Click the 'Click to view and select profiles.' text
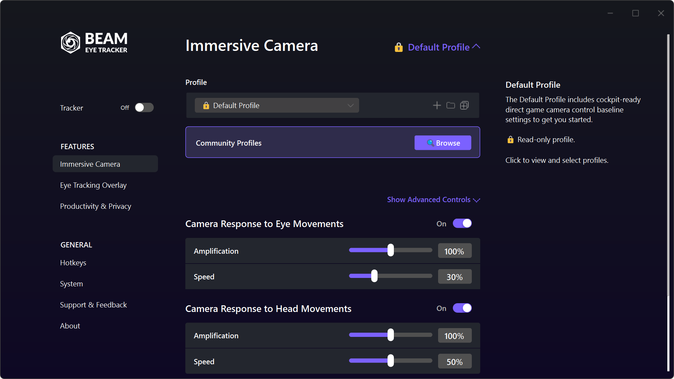The height and width of the screenshot is (379, 674). tap(557, 160)
